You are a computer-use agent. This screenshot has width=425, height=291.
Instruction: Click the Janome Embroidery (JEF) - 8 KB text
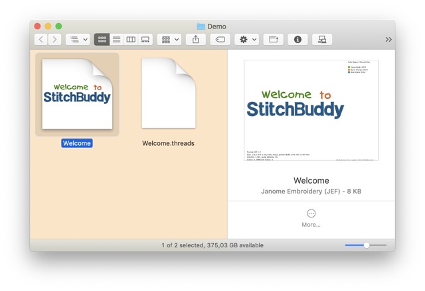(311, 191)
